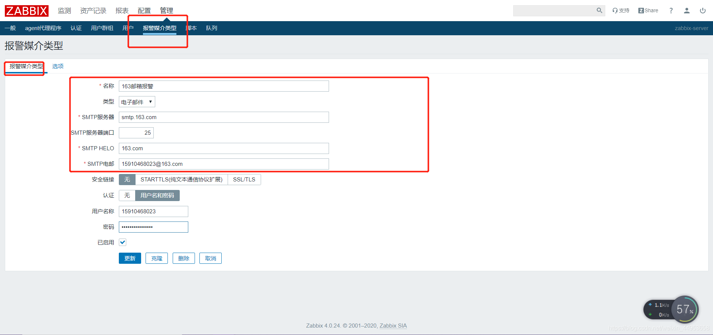The image size is (713, 335).
Task: Go to agent代理程序 submenu
Action: [43, 28]
